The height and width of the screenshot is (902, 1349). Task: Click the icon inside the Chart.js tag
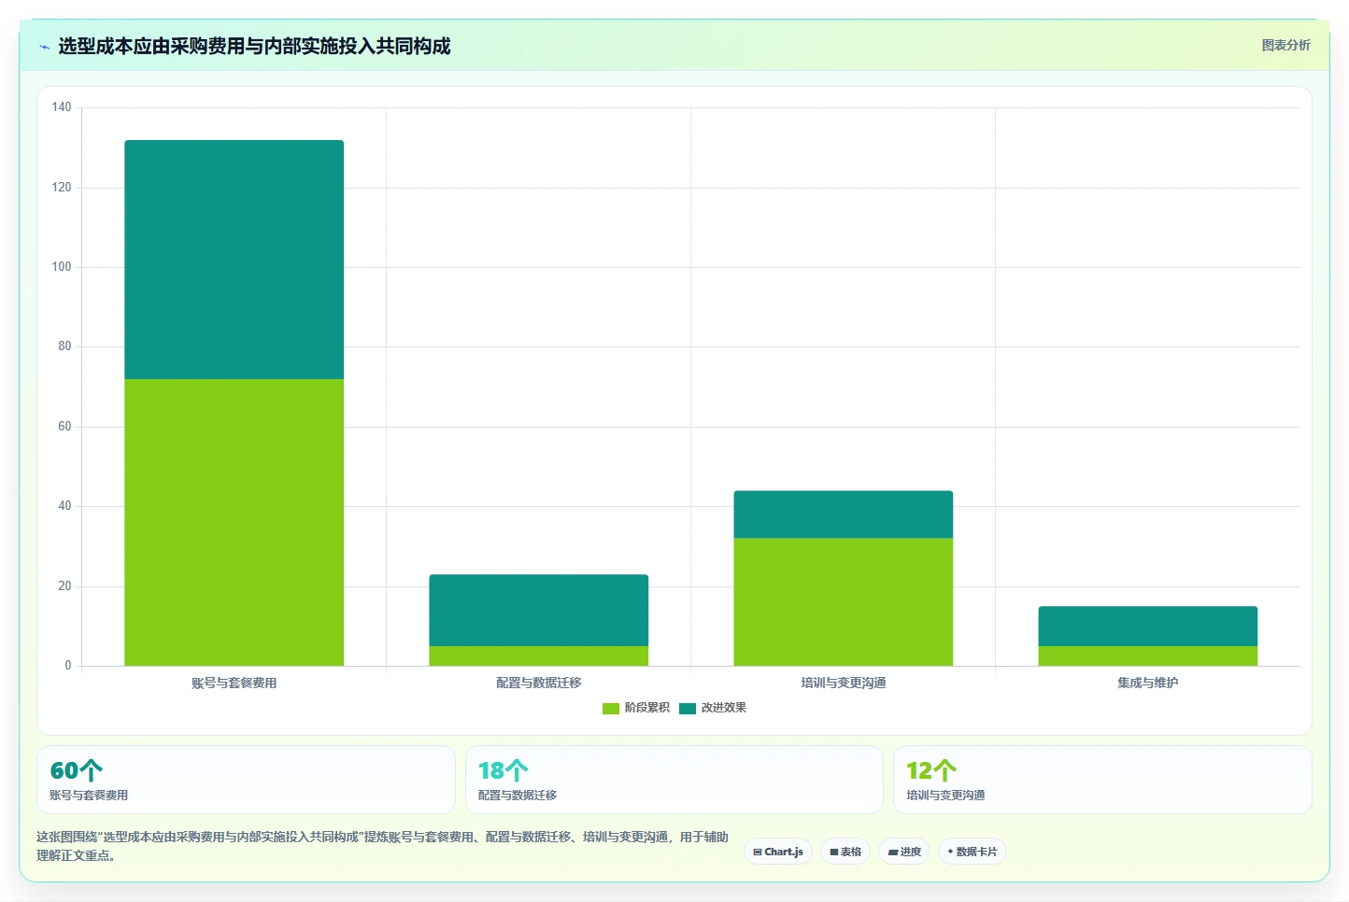758,853
